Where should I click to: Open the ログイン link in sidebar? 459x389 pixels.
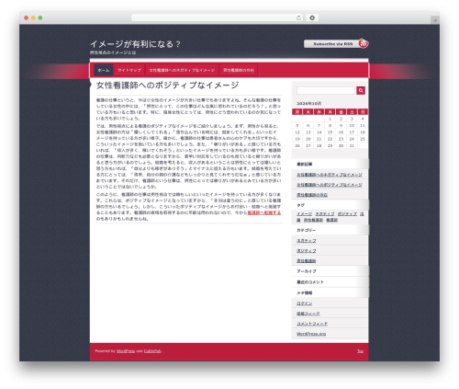304,303
